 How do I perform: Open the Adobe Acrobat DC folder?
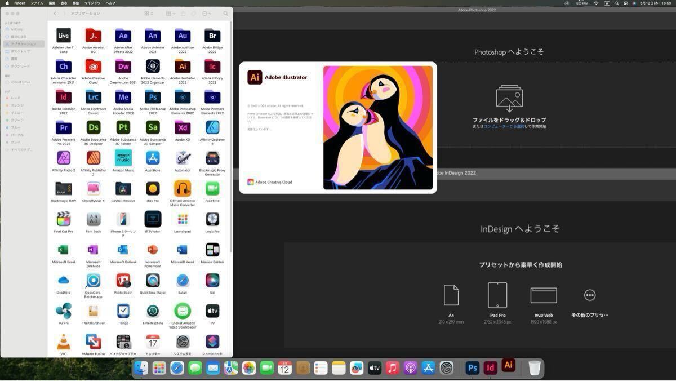[x=93, y=36]
